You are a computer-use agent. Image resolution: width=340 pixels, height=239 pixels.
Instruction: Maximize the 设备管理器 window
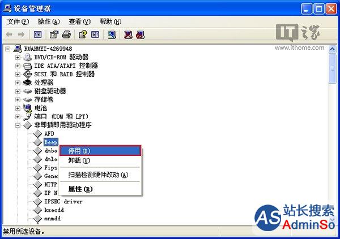click(319, 9)
